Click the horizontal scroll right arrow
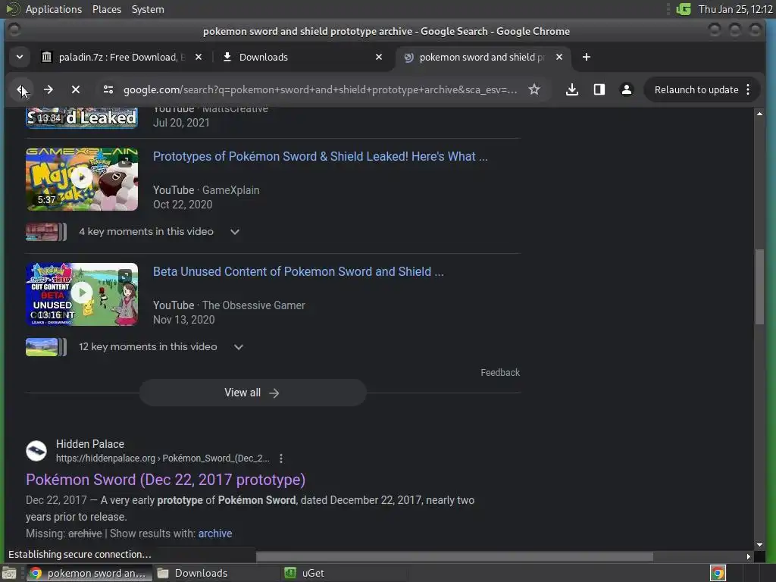 (x=748, y=557)
